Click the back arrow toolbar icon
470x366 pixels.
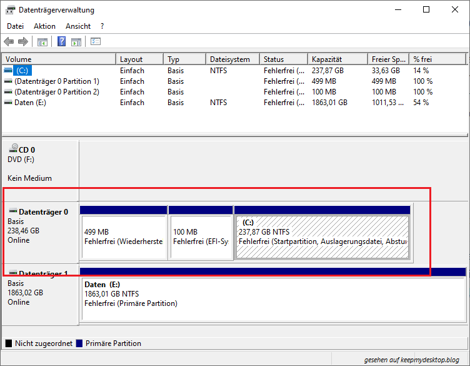[9, 42]
